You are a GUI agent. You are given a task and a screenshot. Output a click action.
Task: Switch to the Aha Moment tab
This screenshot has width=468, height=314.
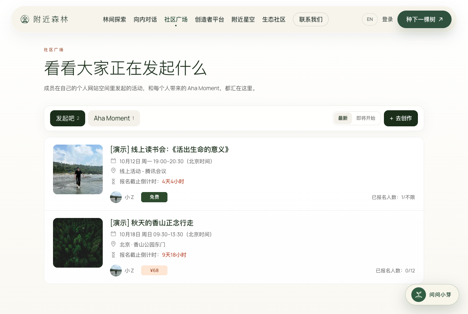[x=114, y=118]
